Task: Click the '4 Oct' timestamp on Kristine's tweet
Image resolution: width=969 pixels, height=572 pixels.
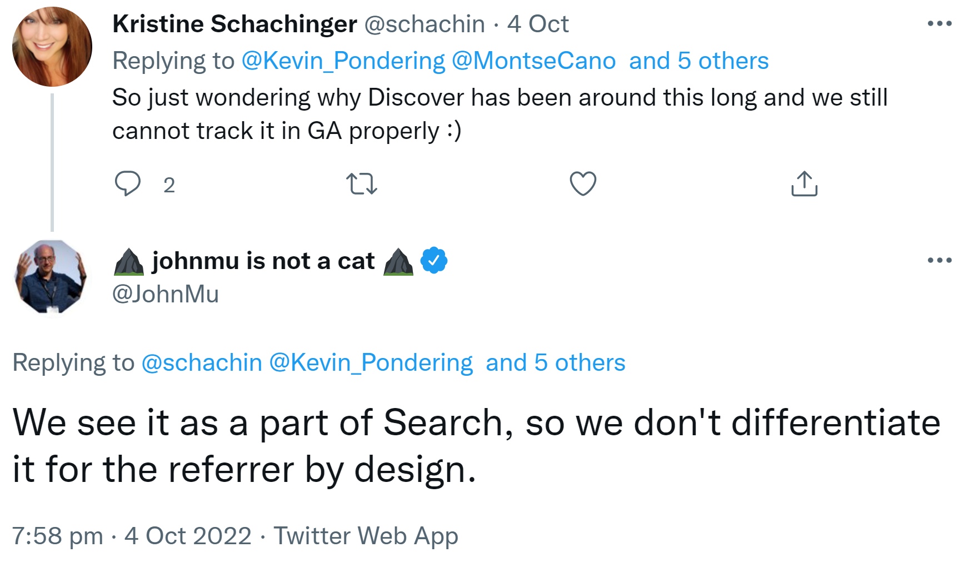Action: 537,23
